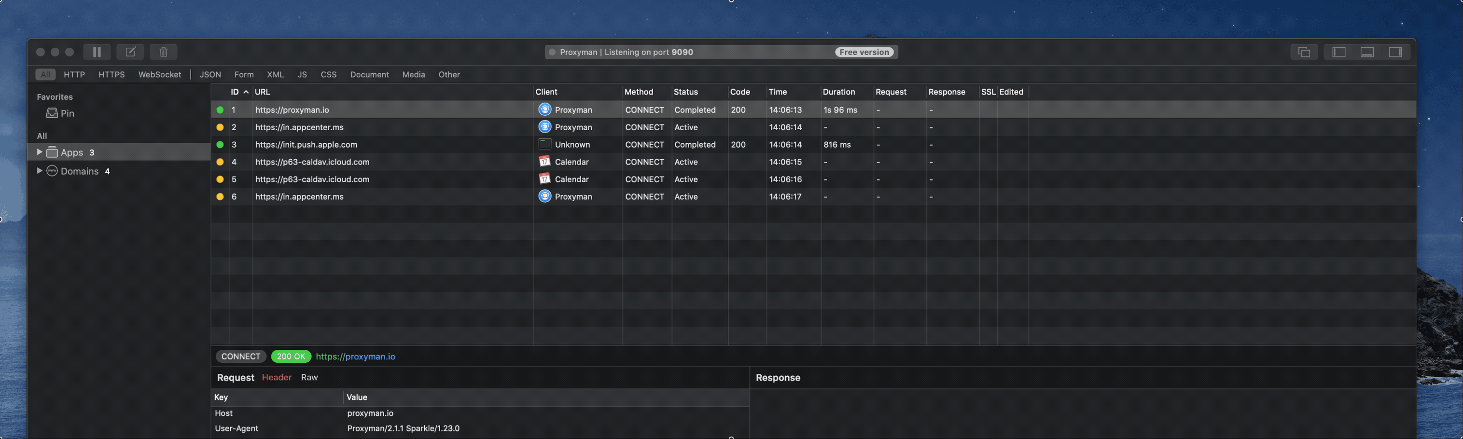Select the Host header row
The image size is (1463, 439).
[x=480, y=413]
